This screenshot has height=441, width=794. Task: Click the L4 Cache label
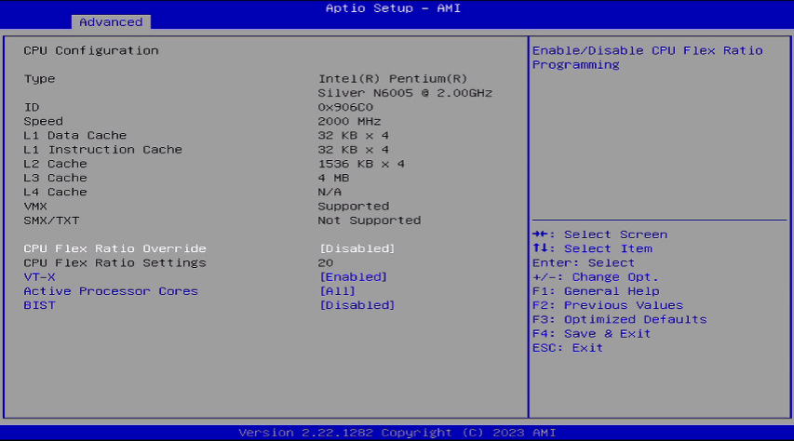[x=55, y=193]
